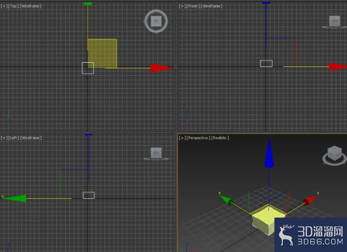Screen dimensions: 347x252
Task: Click the Left viewport ViewCube
Action: 156,153
